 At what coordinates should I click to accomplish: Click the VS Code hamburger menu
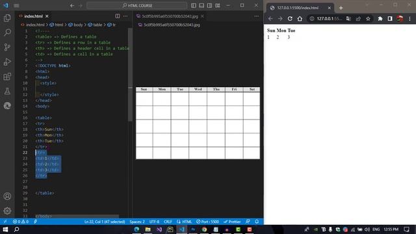tap(16, 5)
